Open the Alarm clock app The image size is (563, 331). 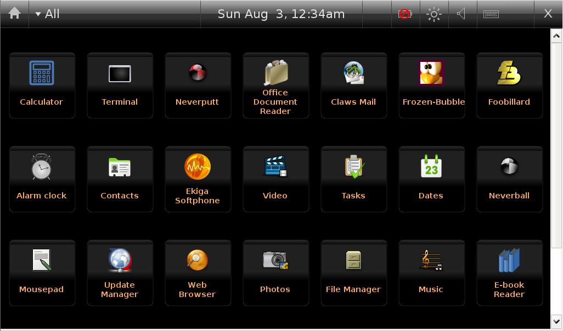tap(42, 179)
